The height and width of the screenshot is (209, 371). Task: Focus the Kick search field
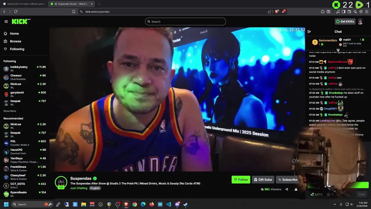185,21
